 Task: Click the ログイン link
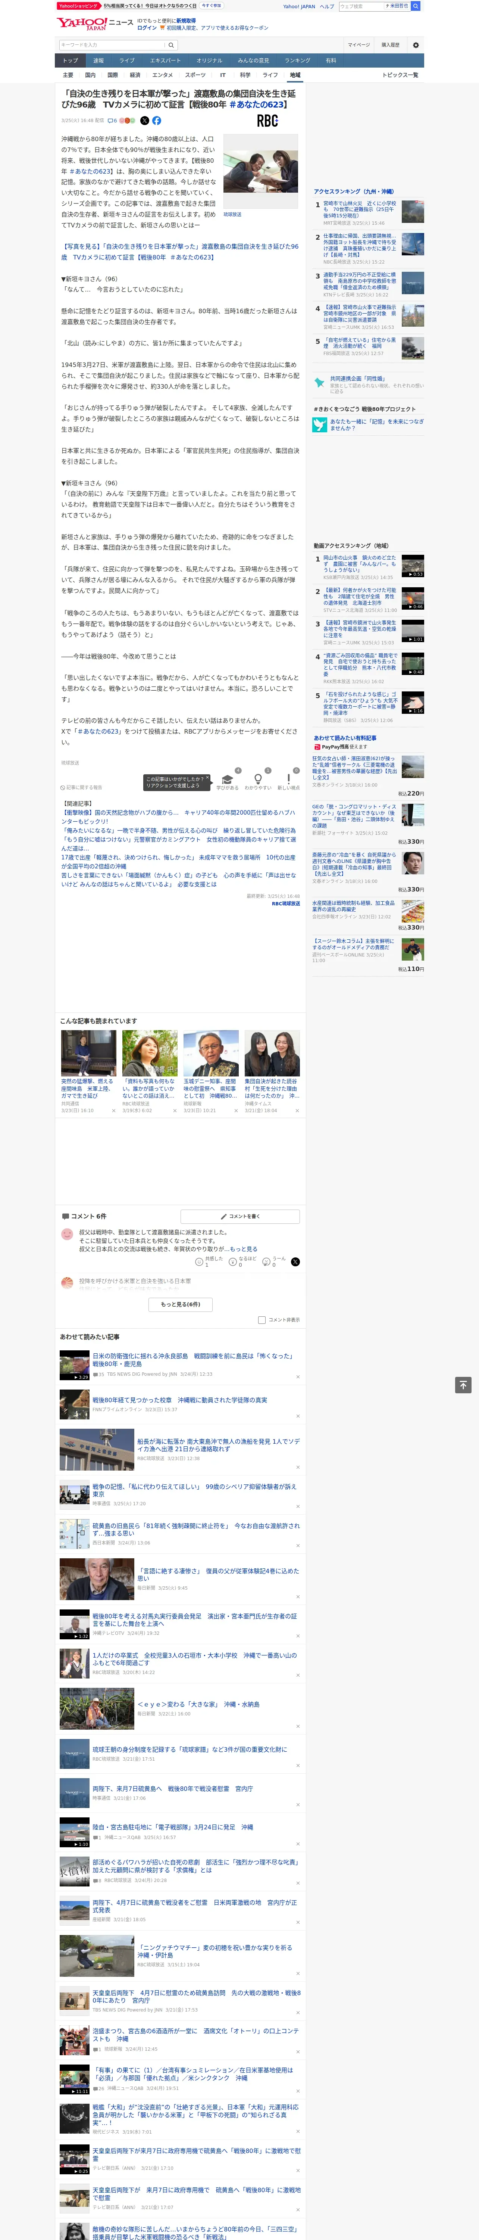click(147, 28)
